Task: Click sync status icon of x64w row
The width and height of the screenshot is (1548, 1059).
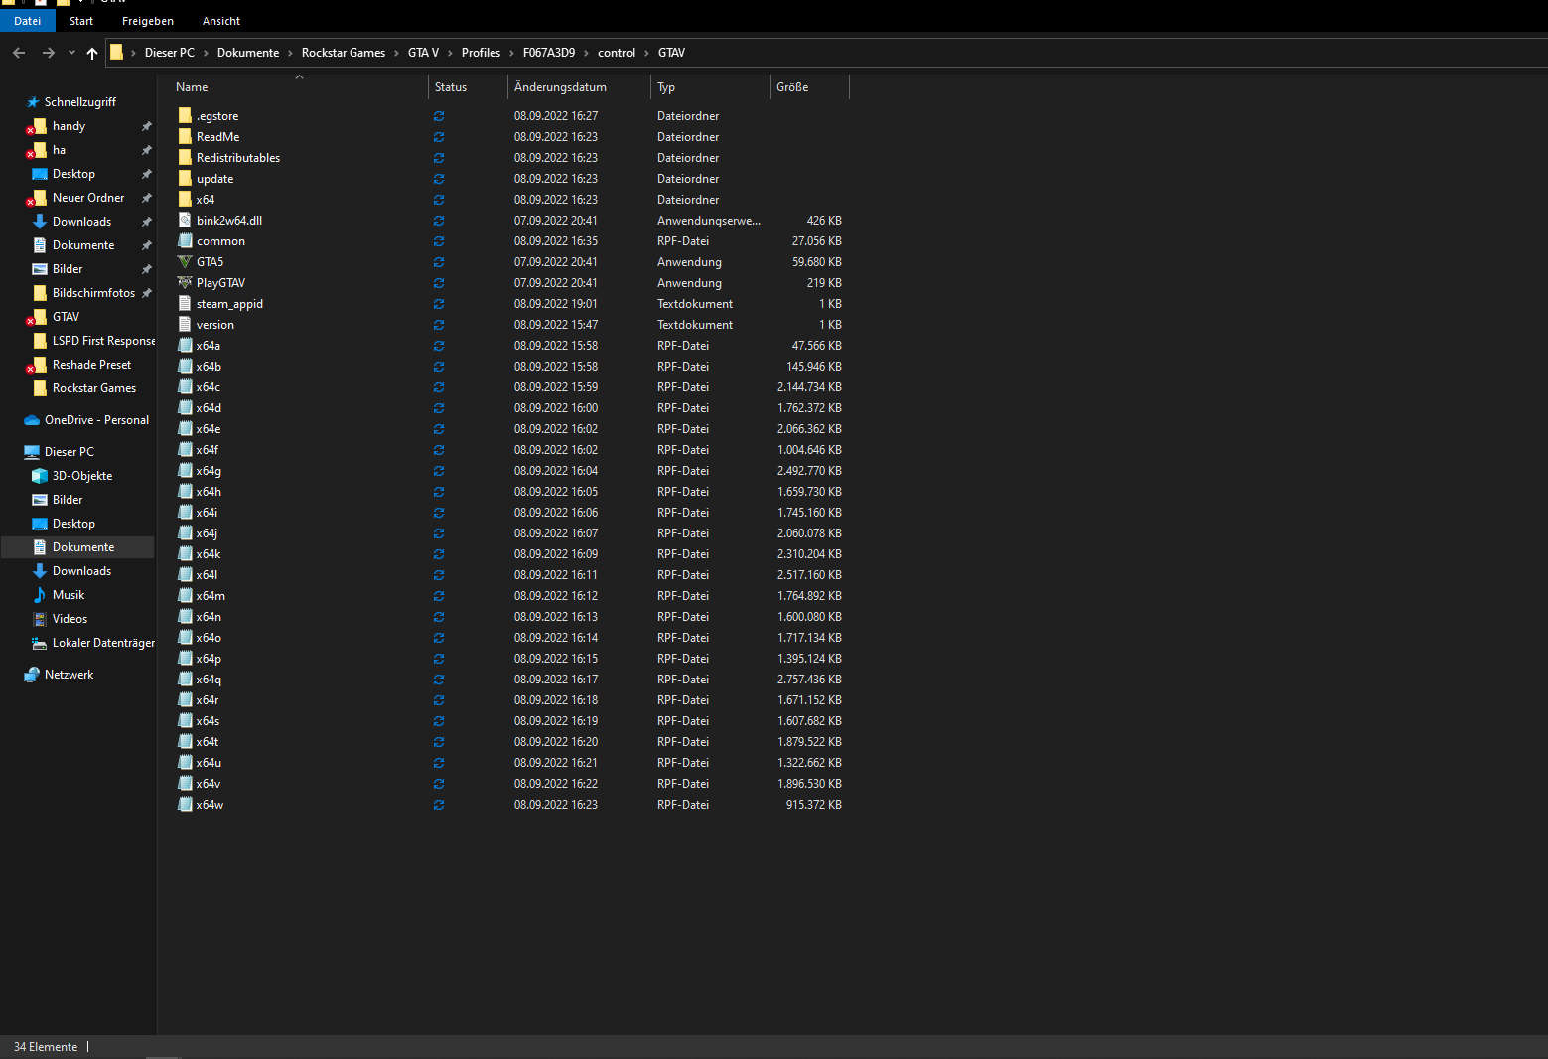Action: coord(439,805)
